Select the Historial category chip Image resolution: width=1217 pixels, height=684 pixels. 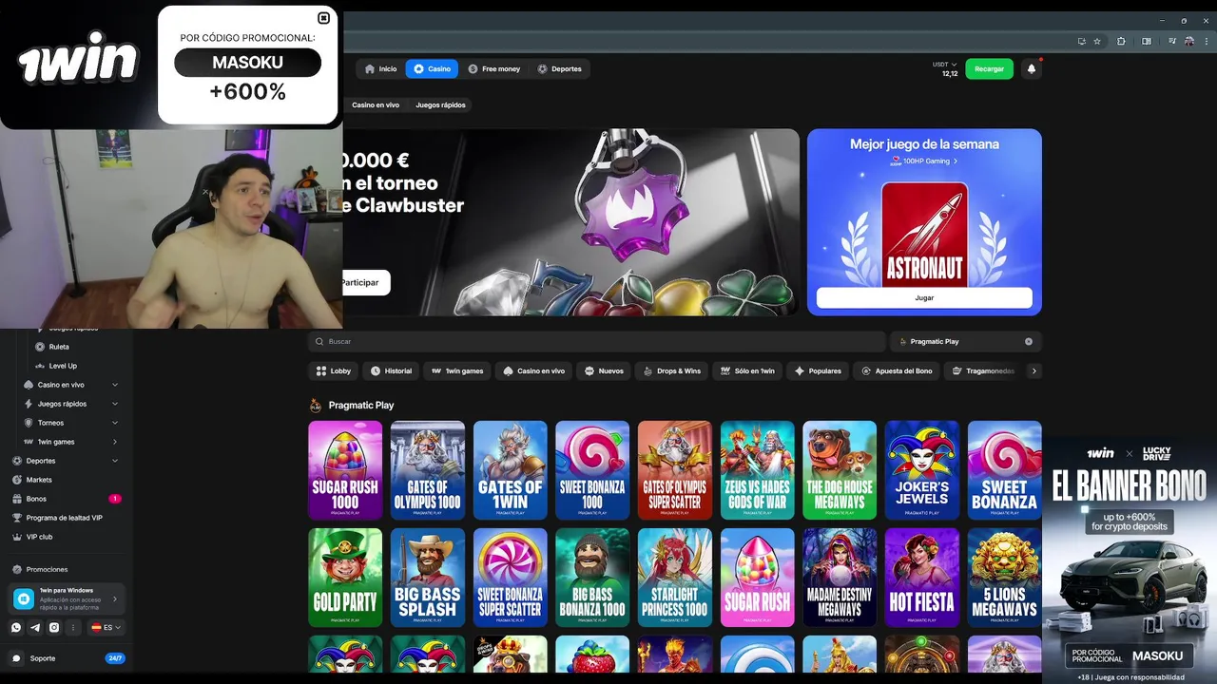(391, 370)
